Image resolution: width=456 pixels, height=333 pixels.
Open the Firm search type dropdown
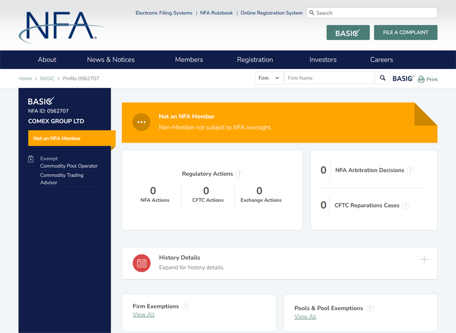[269, 78]
